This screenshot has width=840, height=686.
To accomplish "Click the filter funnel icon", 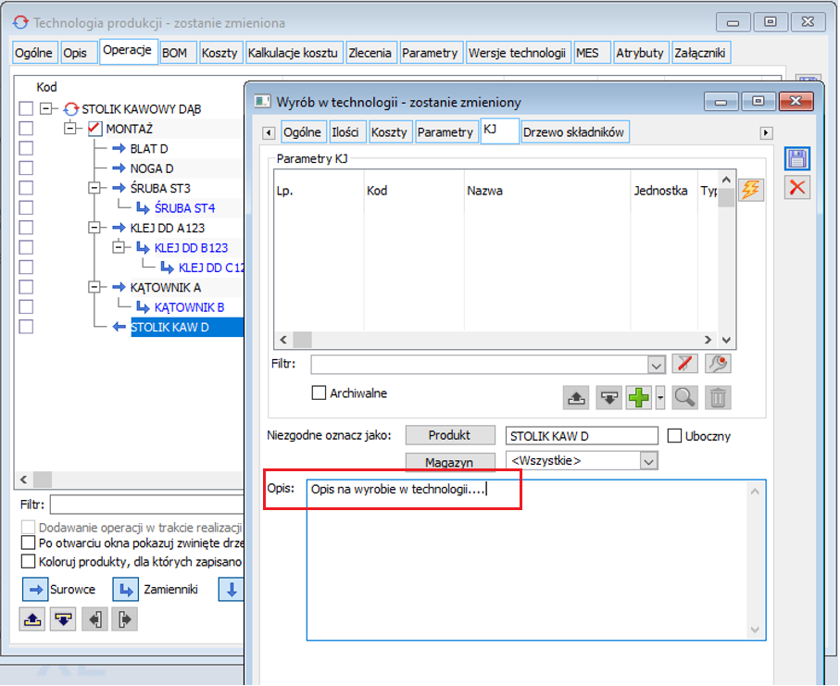I will pyautogui.click(x=684, y=364).
